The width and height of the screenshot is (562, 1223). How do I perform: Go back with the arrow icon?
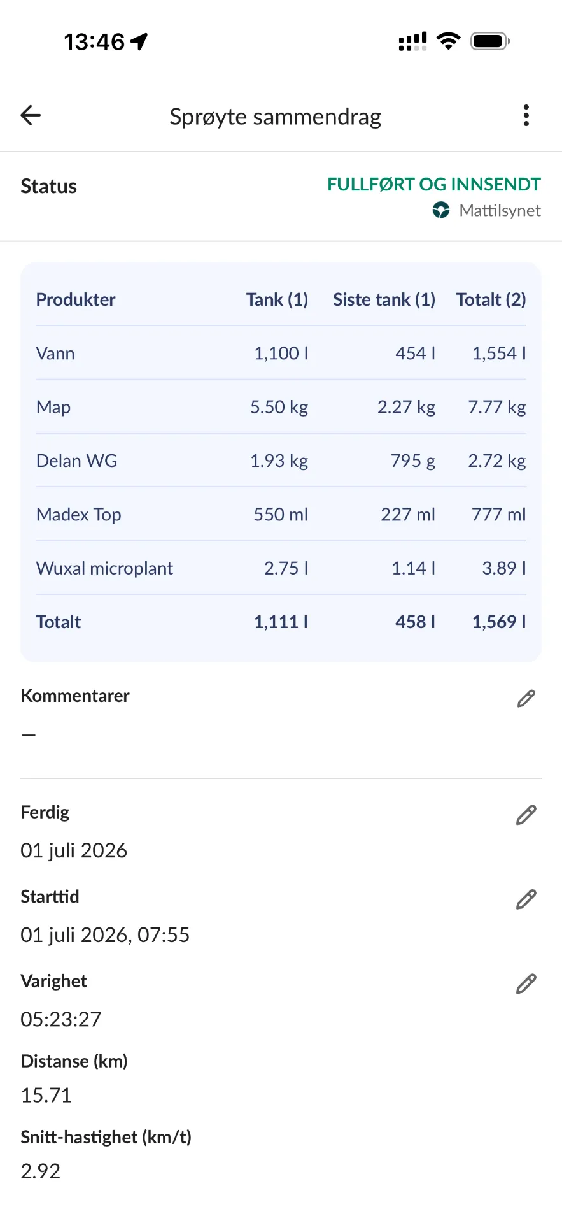31,115
